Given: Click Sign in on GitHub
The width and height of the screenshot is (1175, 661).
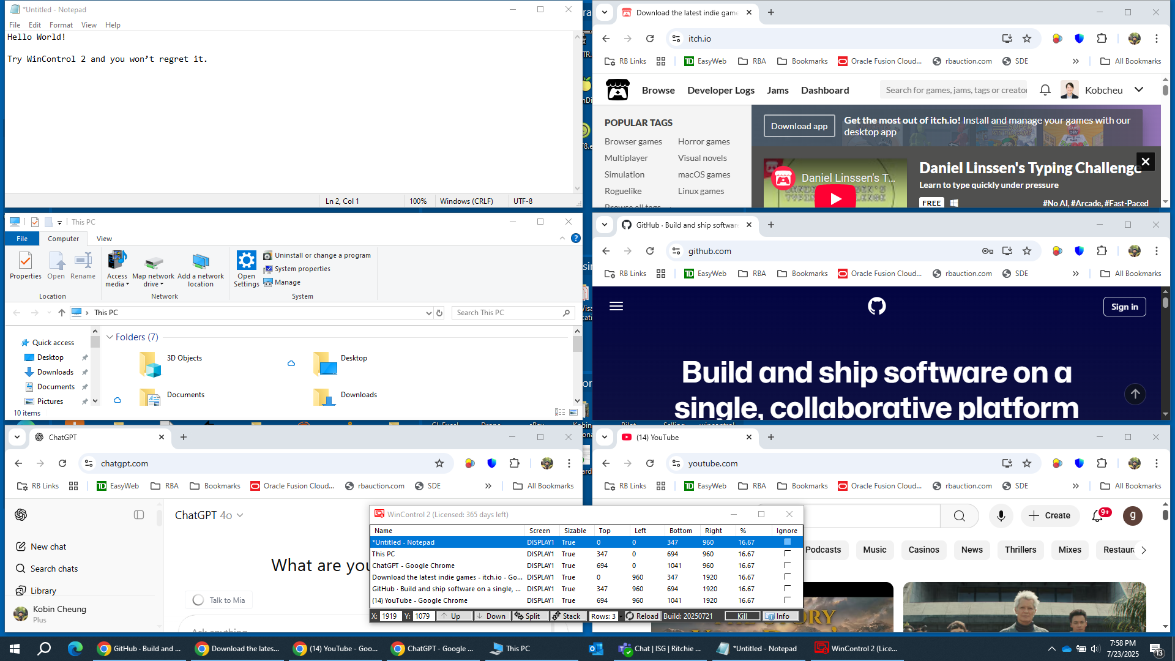Looking at the screenshot, I should (1124, 307).
